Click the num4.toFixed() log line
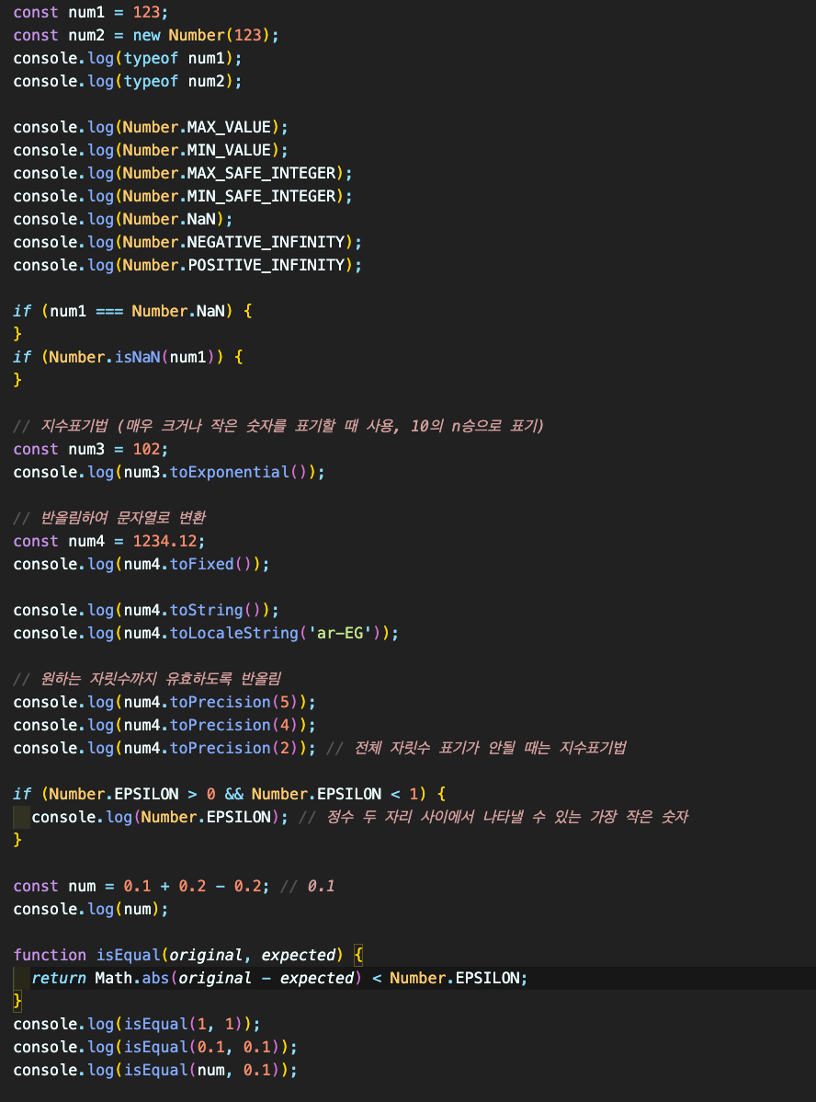This screenshot has width=816, height=1102. (142, 565)
